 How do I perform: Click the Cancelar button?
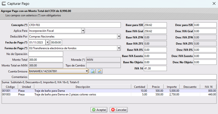[x=119, y=110]
